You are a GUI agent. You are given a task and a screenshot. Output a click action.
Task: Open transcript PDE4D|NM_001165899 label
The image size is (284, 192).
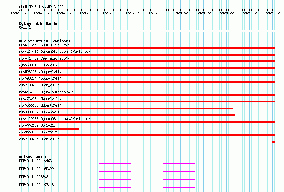(x=36, y=169)
